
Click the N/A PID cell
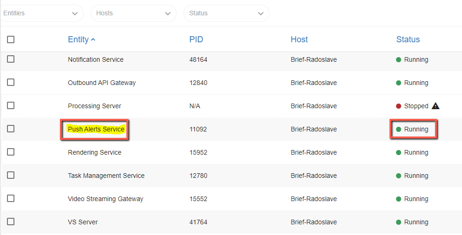click(x=195, y=106)
